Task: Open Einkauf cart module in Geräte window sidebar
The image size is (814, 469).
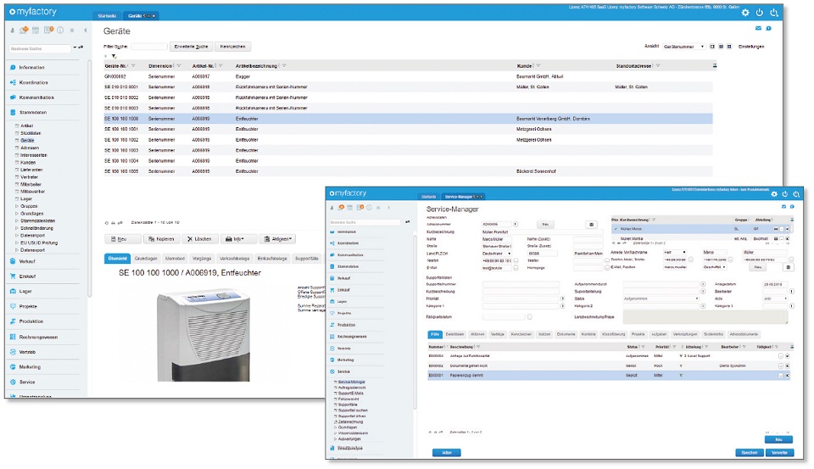Action: [27, 276]
